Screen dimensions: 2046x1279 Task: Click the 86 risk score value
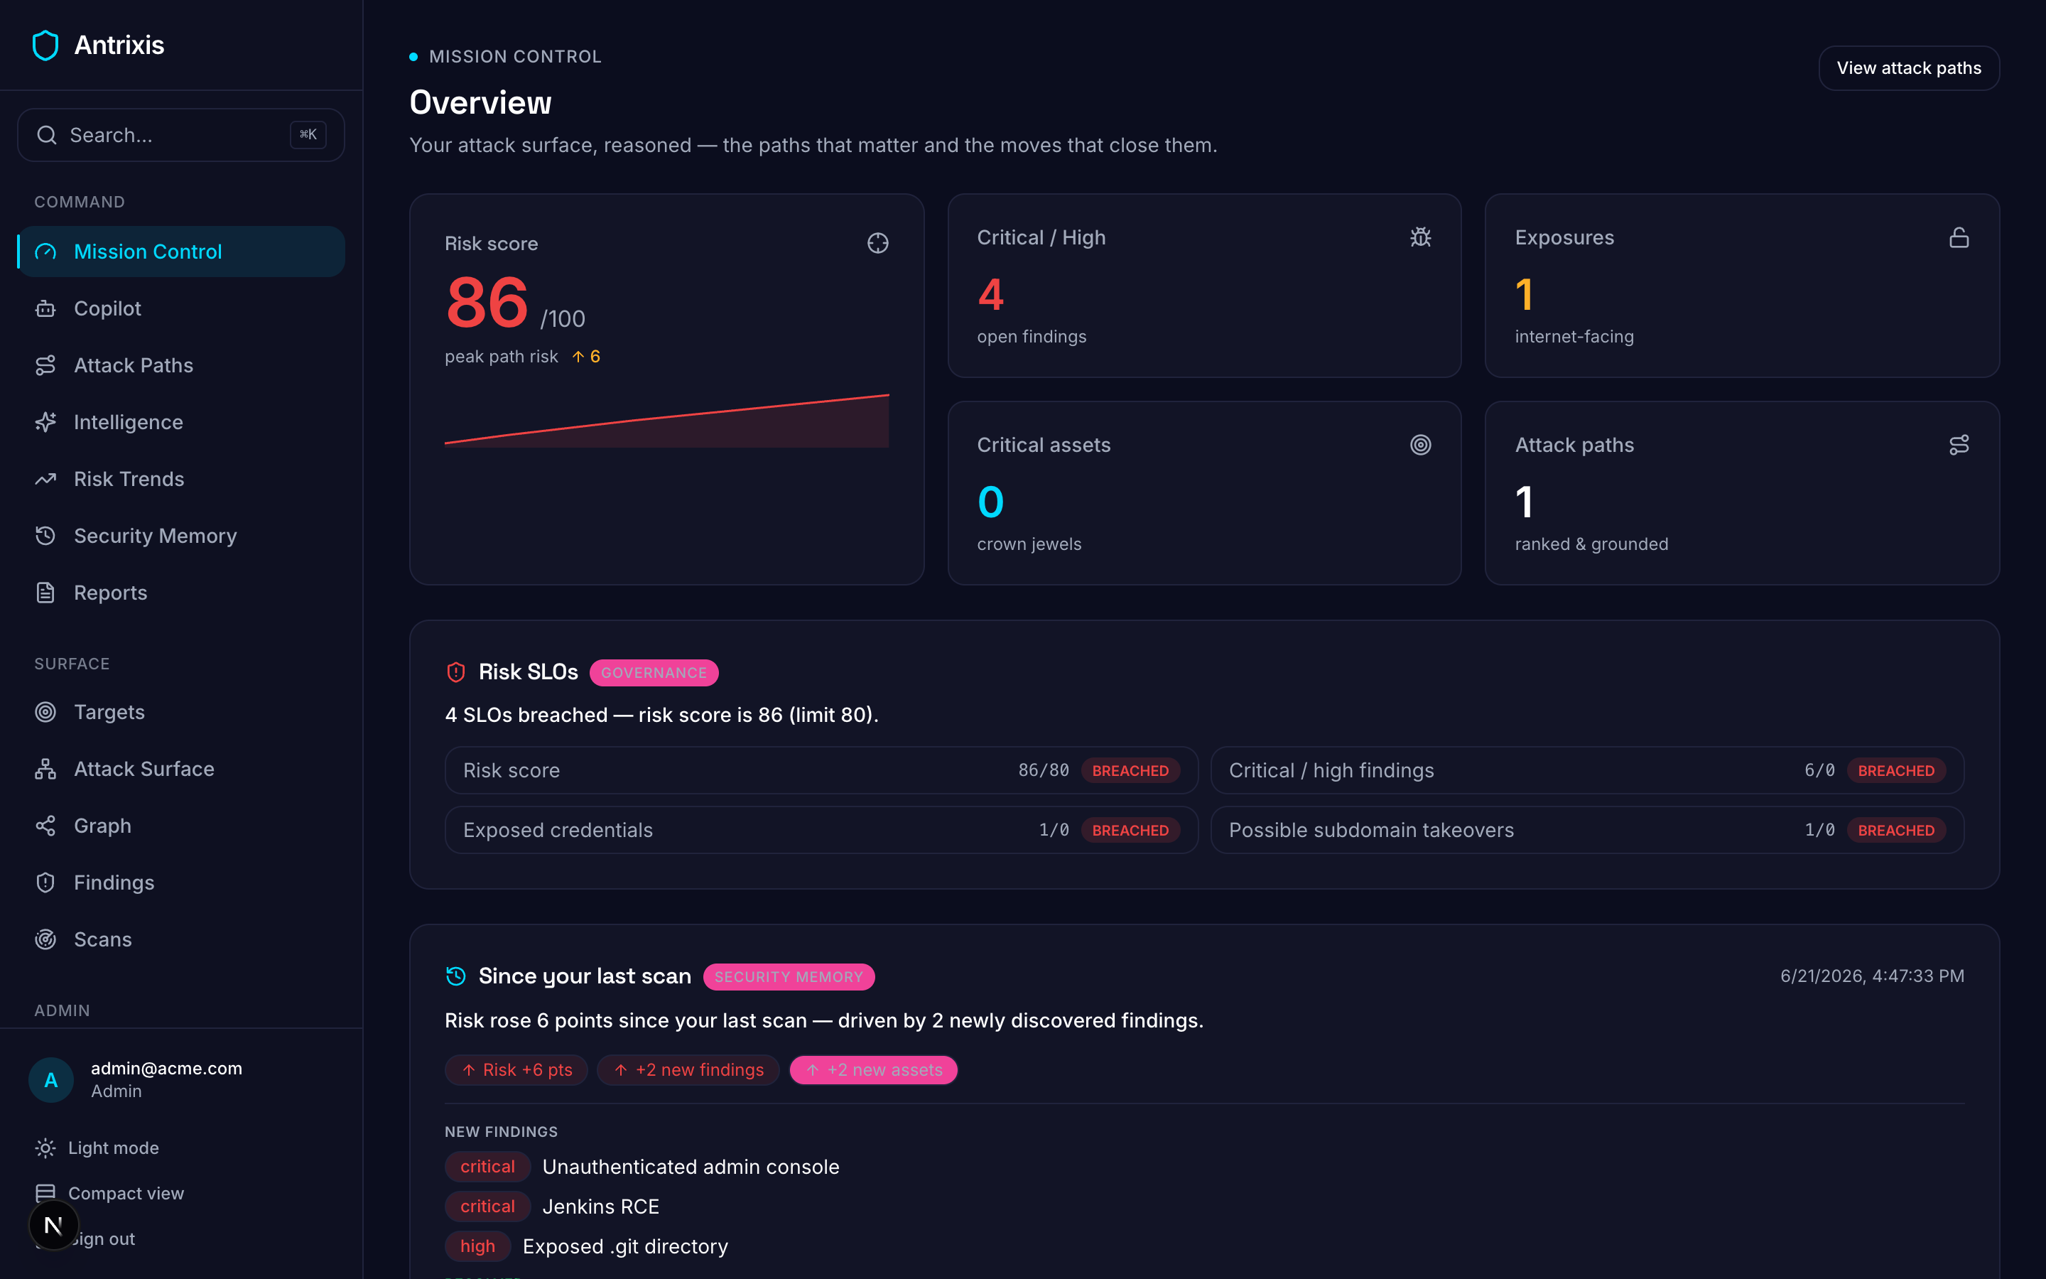pos(488,303)
